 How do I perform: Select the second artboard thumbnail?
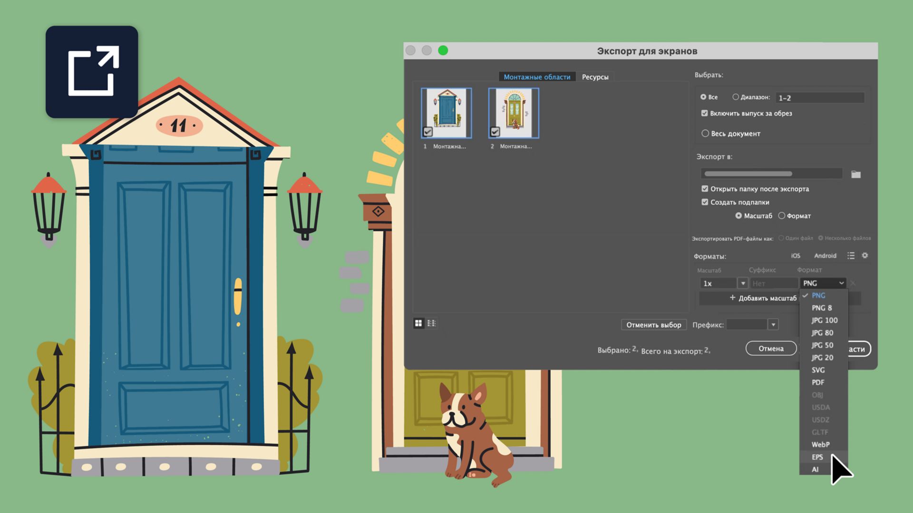[x=514, y=113]
